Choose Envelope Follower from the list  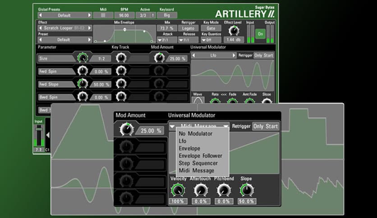[x=200, y=156]
